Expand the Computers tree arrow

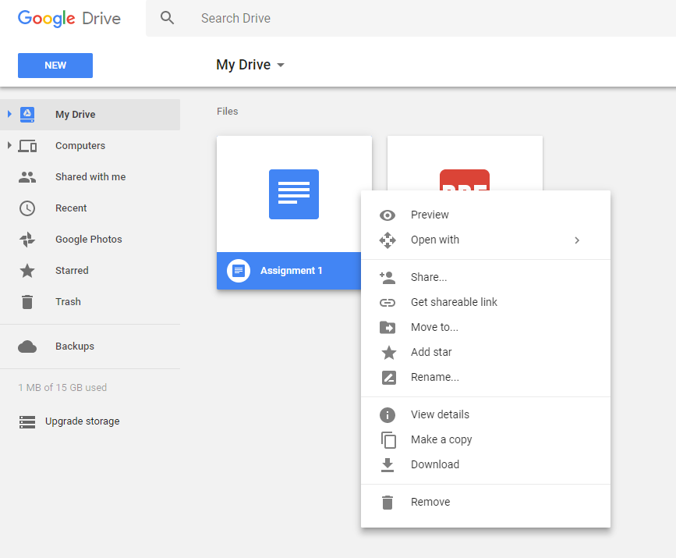point(9,145)
